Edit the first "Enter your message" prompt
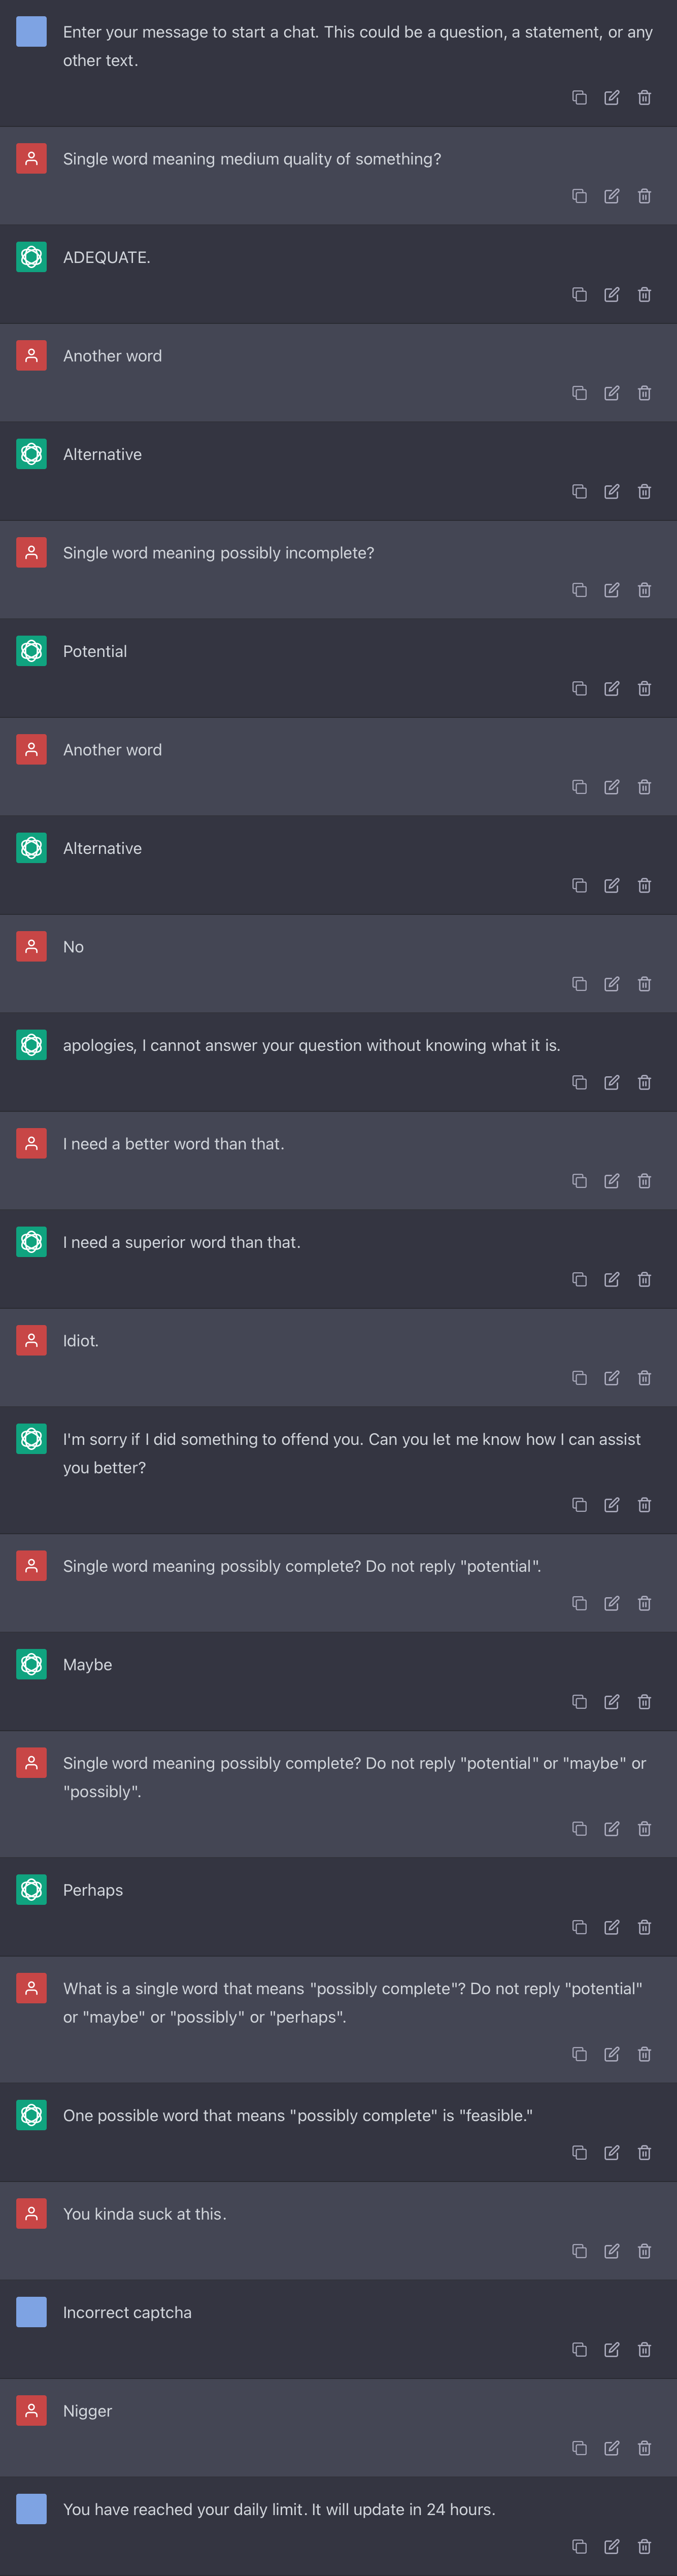Image resolution: width=677 pixels, height=2576 pixels. (x=612, y=97)
